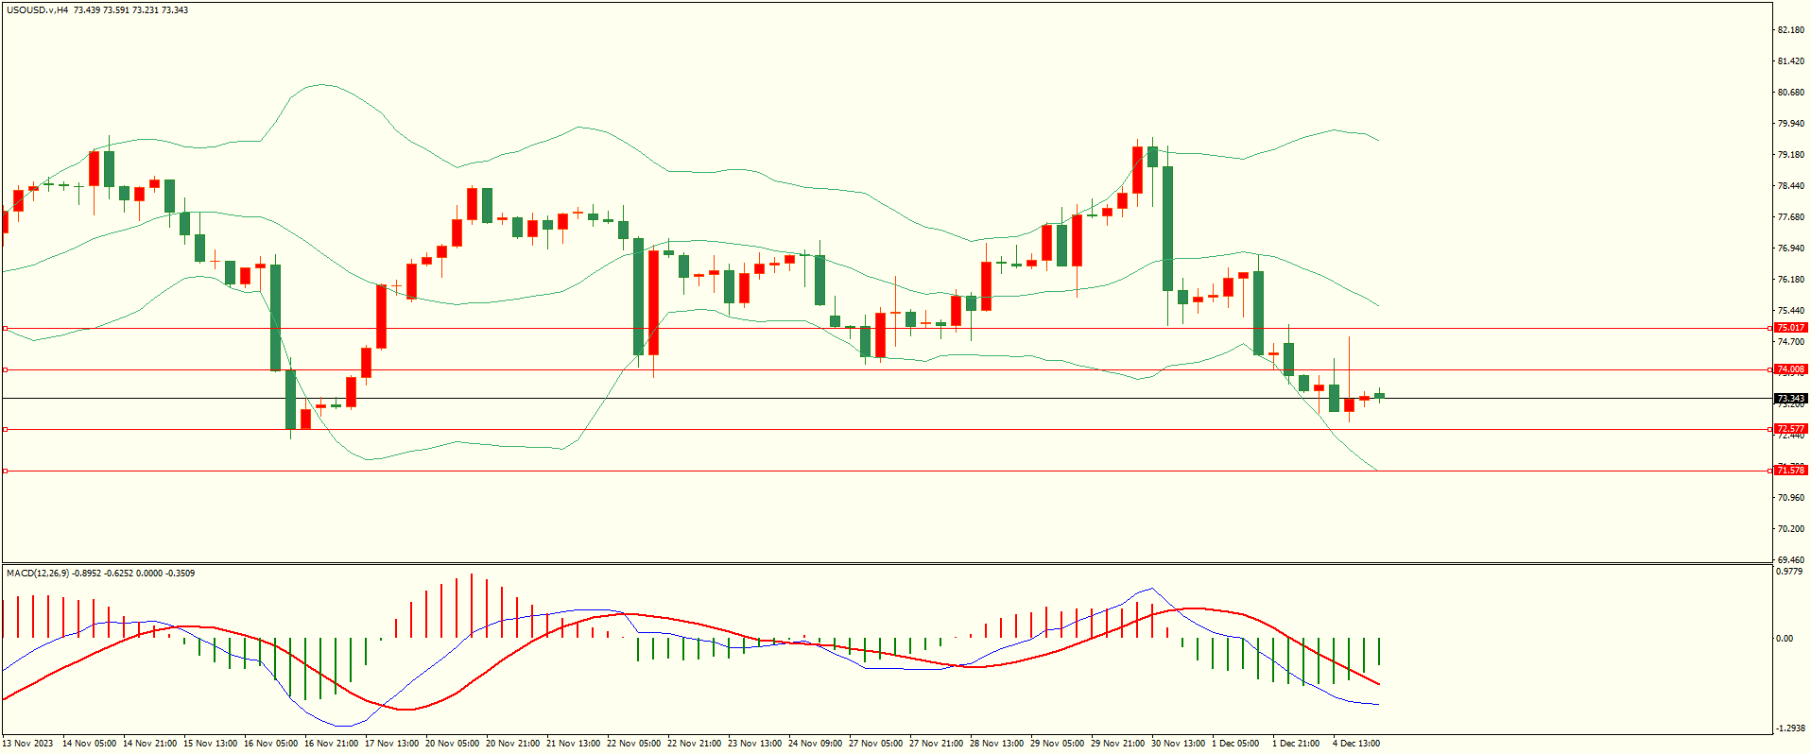
Task: Click the 4 Dec 13:00 time label
Action: (x=1356, y=744)
